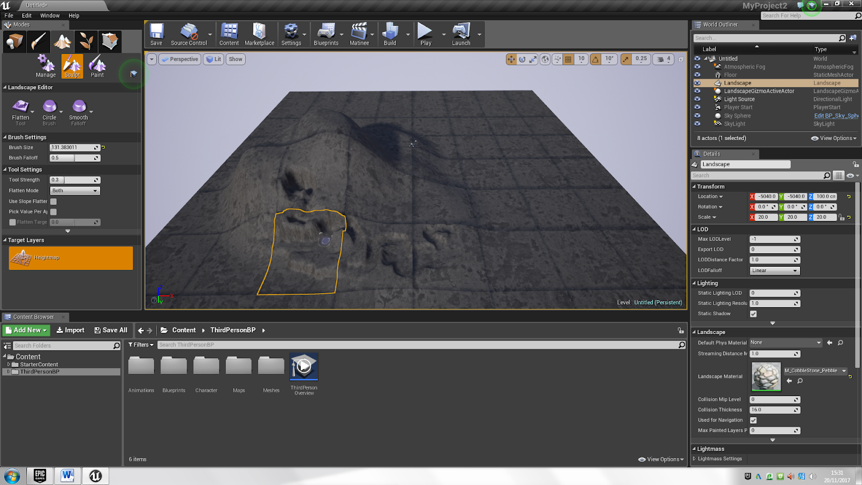Open Settings in main toolbar
This screenshot has width=862, height=485.
point(291,34)
